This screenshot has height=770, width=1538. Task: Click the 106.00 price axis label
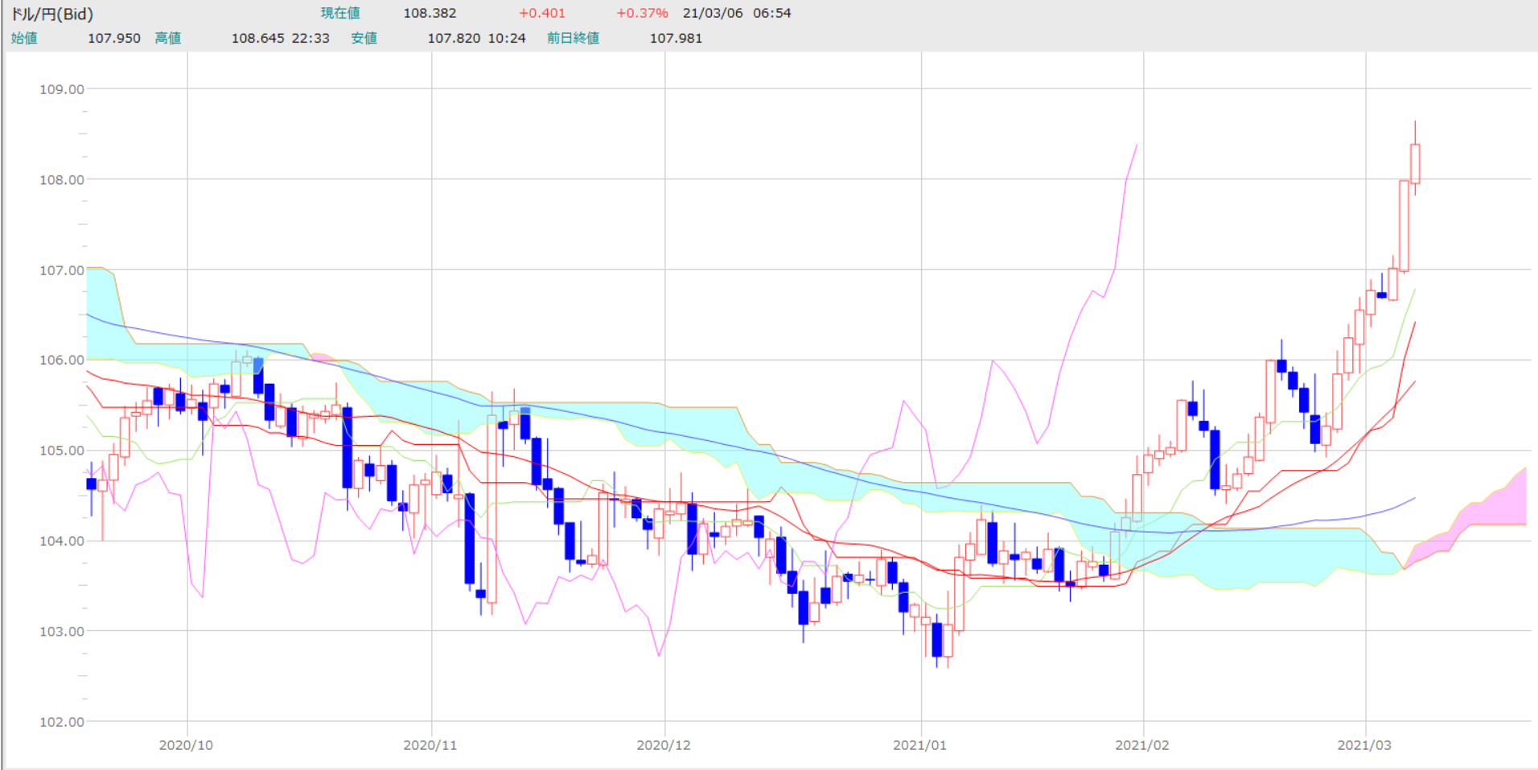pyautogui.click(x=62, y=360)
